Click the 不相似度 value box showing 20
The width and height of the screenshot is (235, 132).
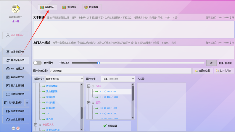211,63
